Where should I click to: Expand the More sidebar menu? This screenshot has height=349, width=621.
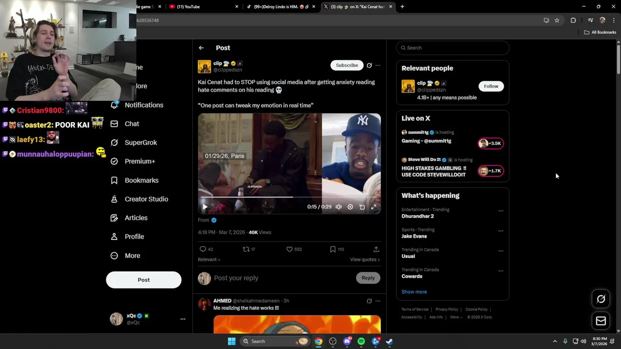(126, 255)
